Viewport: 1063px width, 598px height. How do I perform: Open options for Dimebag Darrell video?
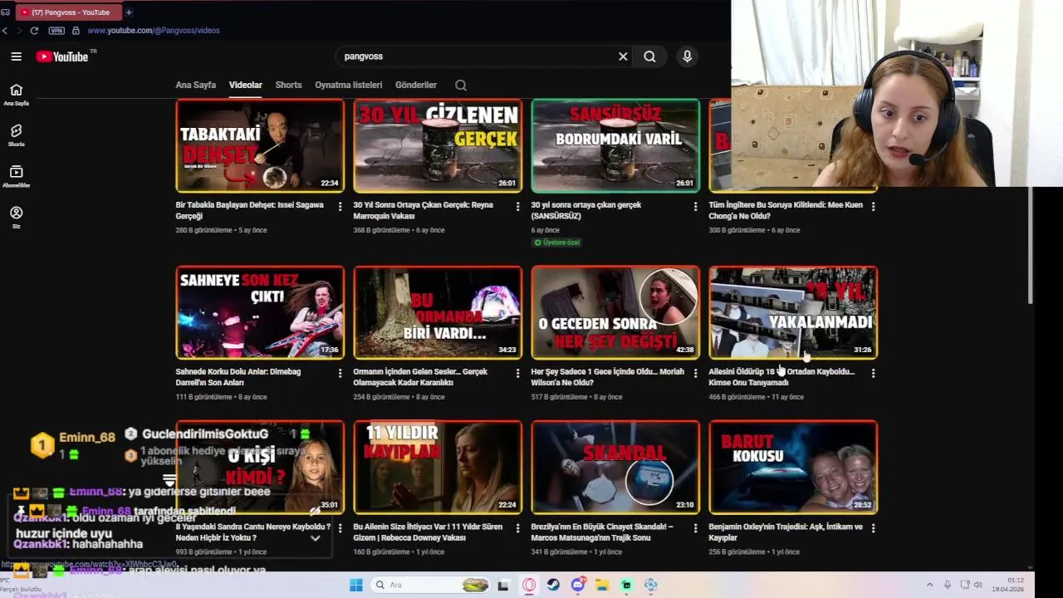pos(340,373)
